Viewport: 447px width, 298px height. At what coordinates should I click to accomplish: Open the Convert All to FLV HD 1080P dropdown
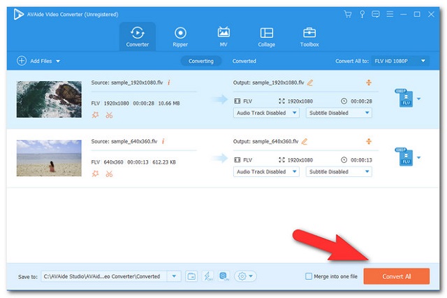[400, 61]
